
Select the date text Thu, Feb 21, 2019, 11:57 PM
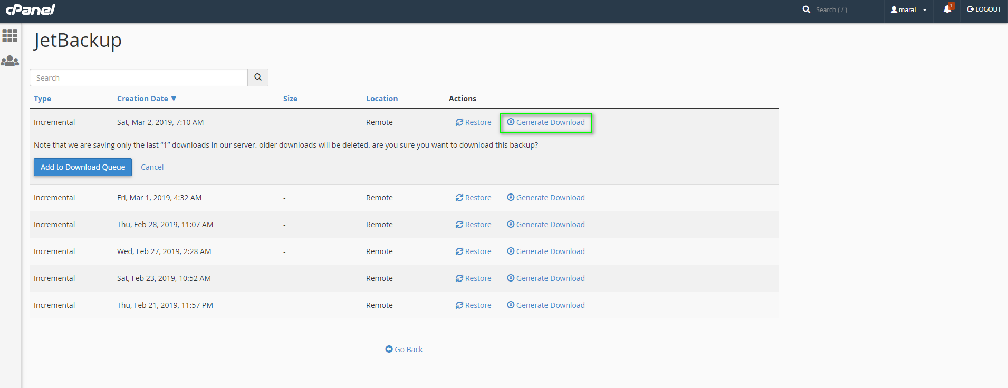click(165, 305)
